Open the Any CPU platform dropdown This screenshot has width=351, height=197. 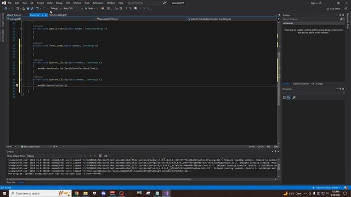(73, 9)
